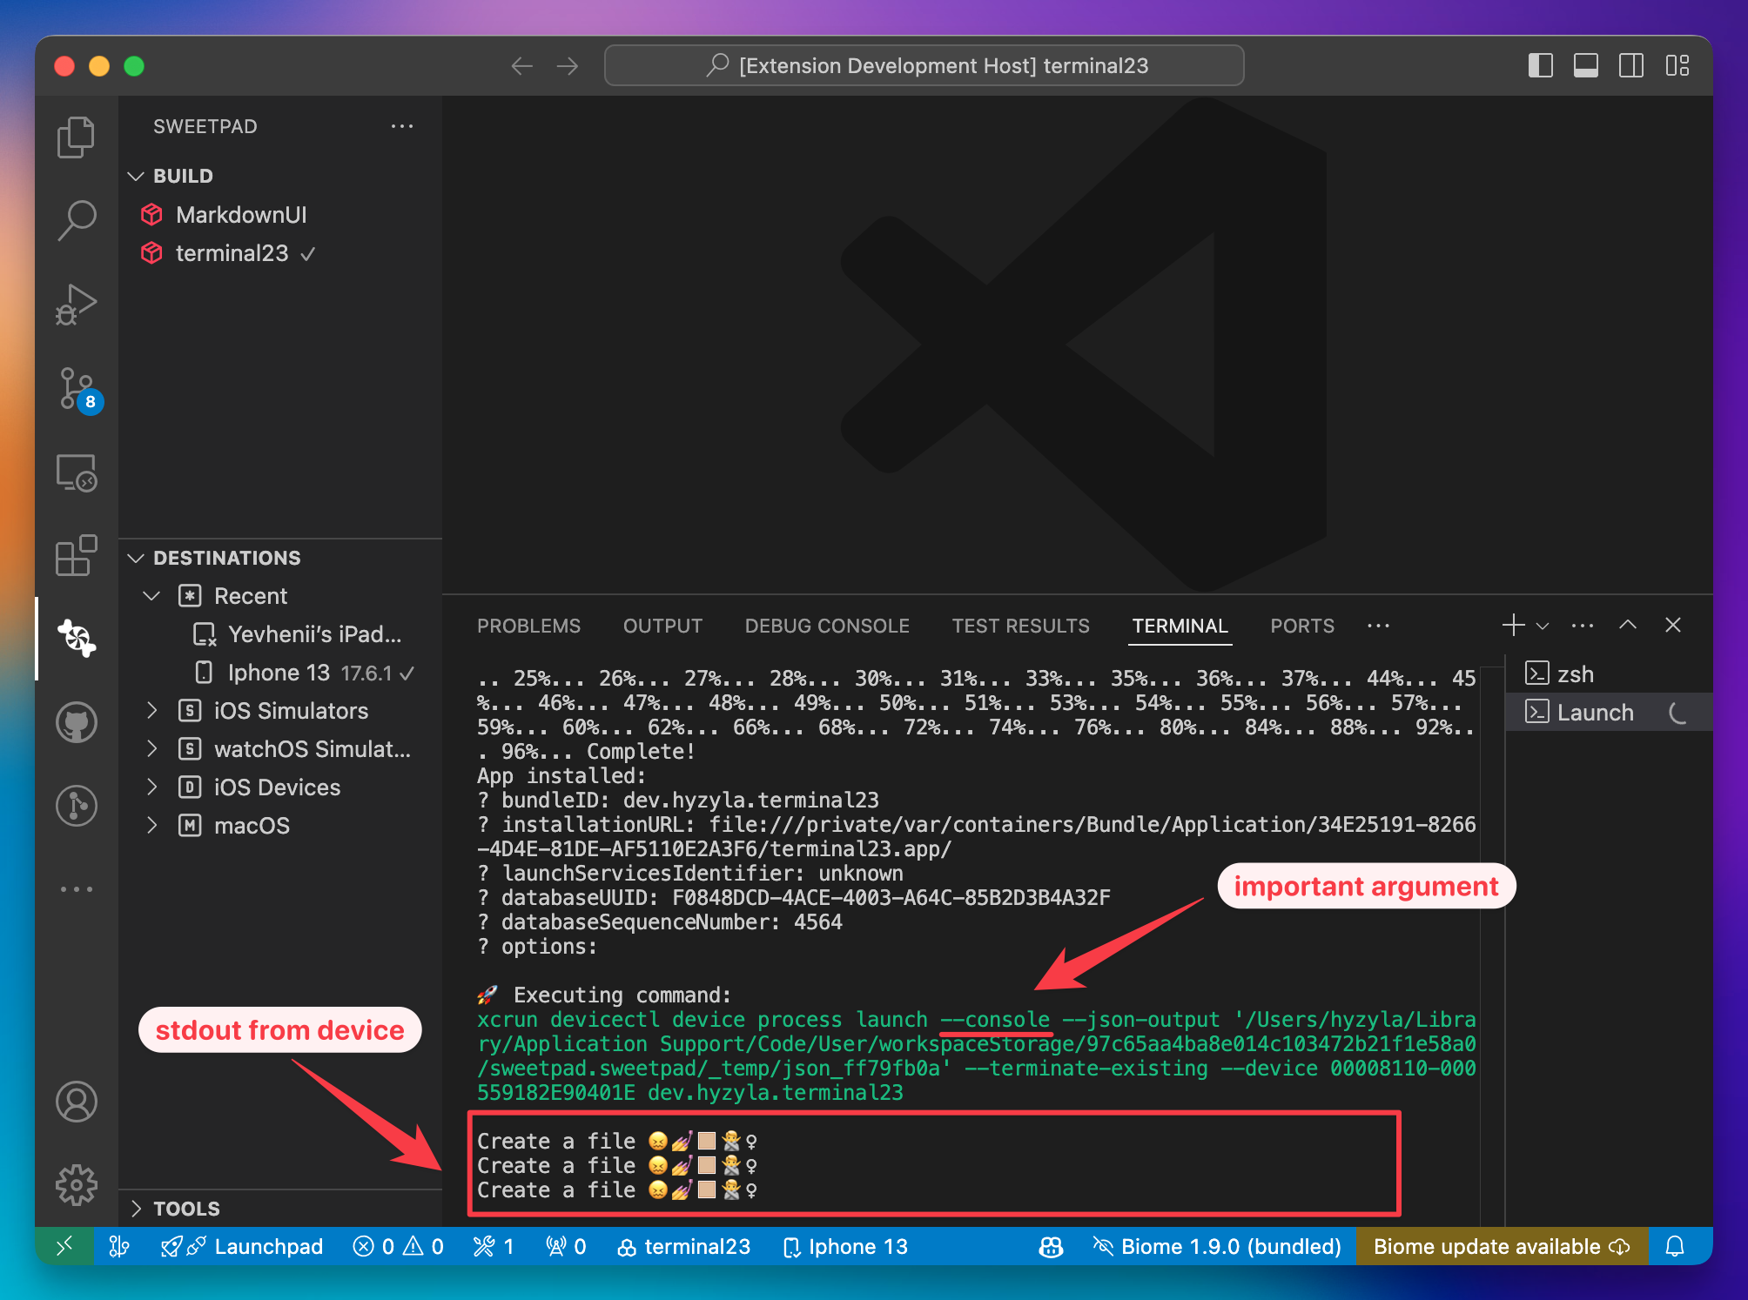
Task: Toggle the primary side bar layout button
Action: point(1540,66)
